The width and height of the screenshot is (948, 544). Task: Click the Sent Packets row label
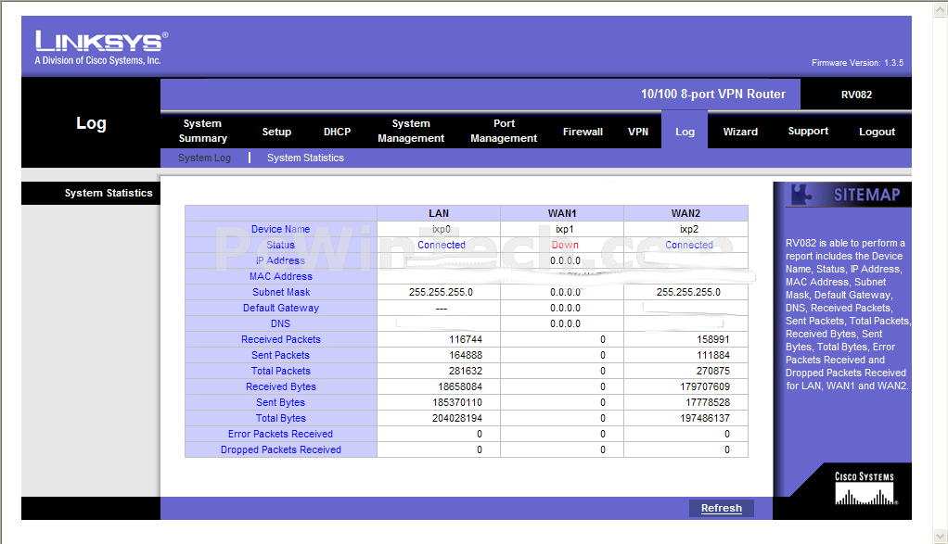pos(280,355)
